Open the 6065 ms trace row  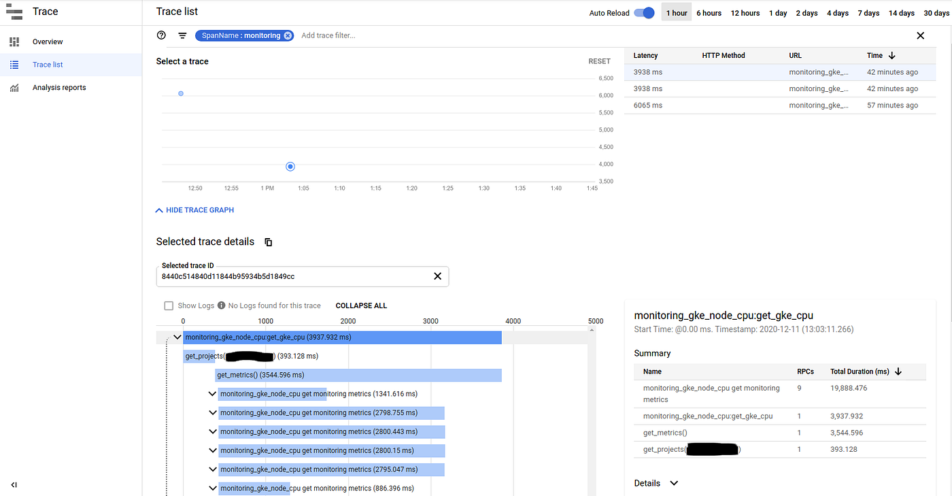pos(780,105)
